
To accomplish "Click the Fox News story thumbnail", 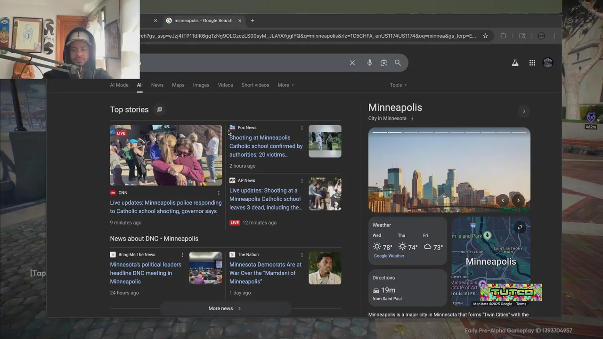I will point(325,141).
